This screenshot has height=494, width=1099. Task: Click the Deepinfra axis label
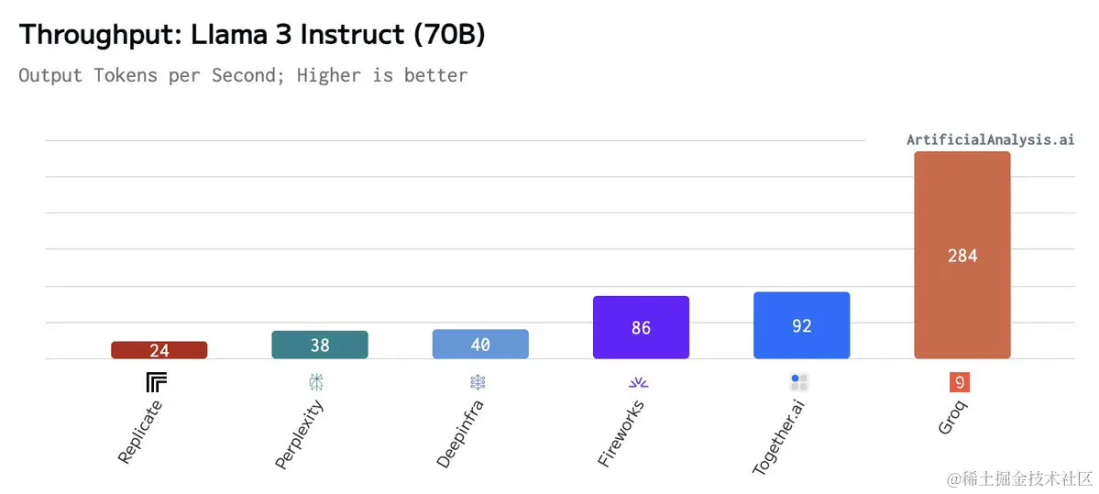(460, 434)
